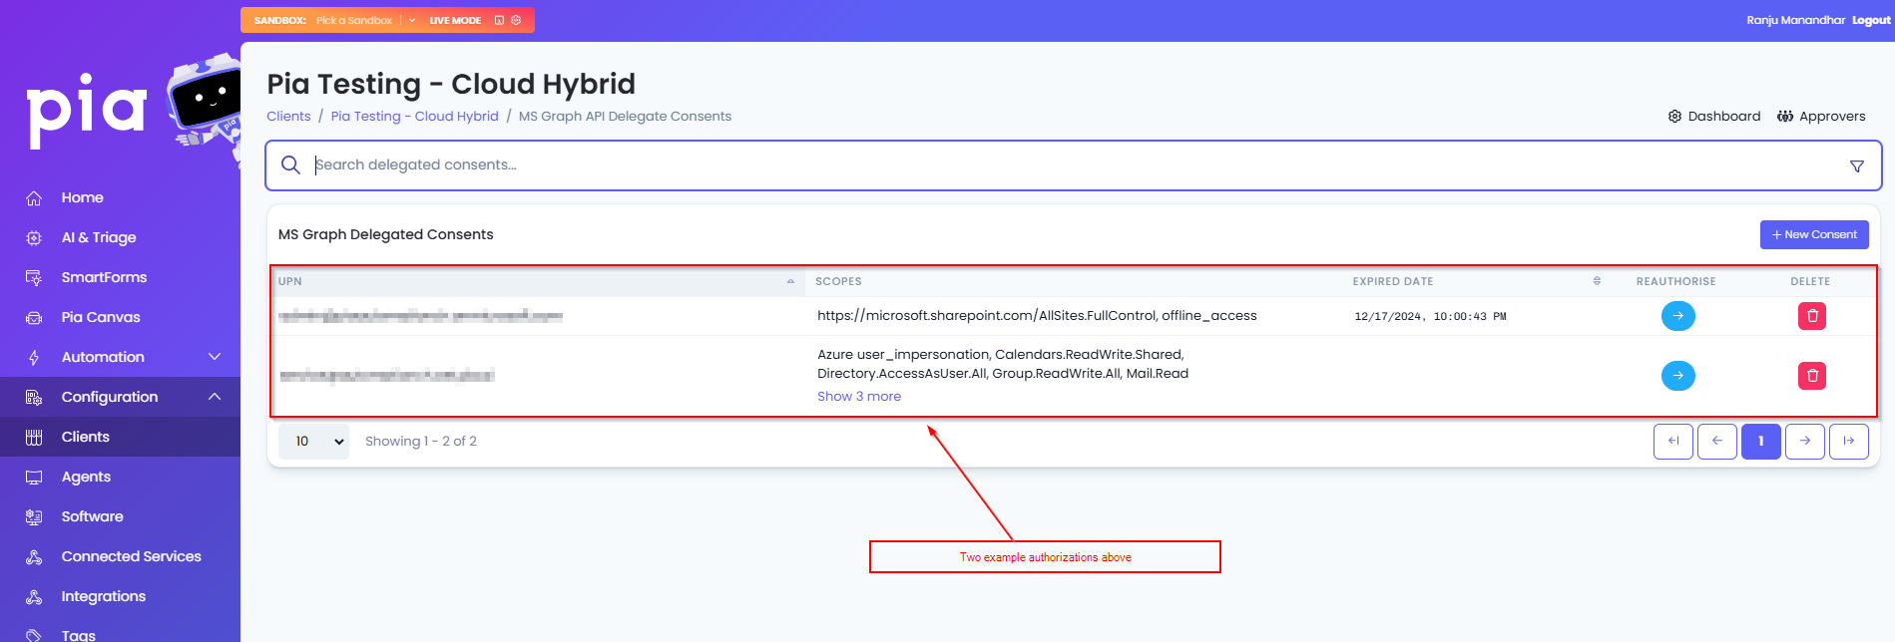Open the Dashboard link
The image size is (1895, 642).
click(1714, 116)
